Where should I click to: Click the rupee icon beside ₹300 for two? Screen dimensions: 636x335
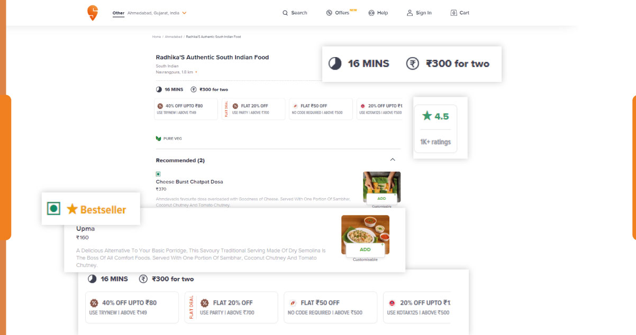413,63
